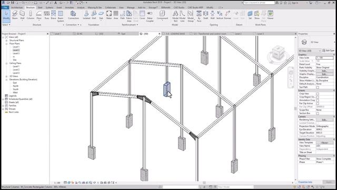Expand the Reinforcement panel dropdown
This screenshot has width=337, height=190.
click(130, 25)
